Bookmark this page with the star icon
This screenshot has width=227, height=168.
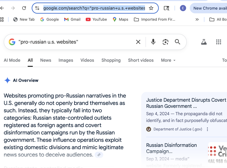pos(151,8)
